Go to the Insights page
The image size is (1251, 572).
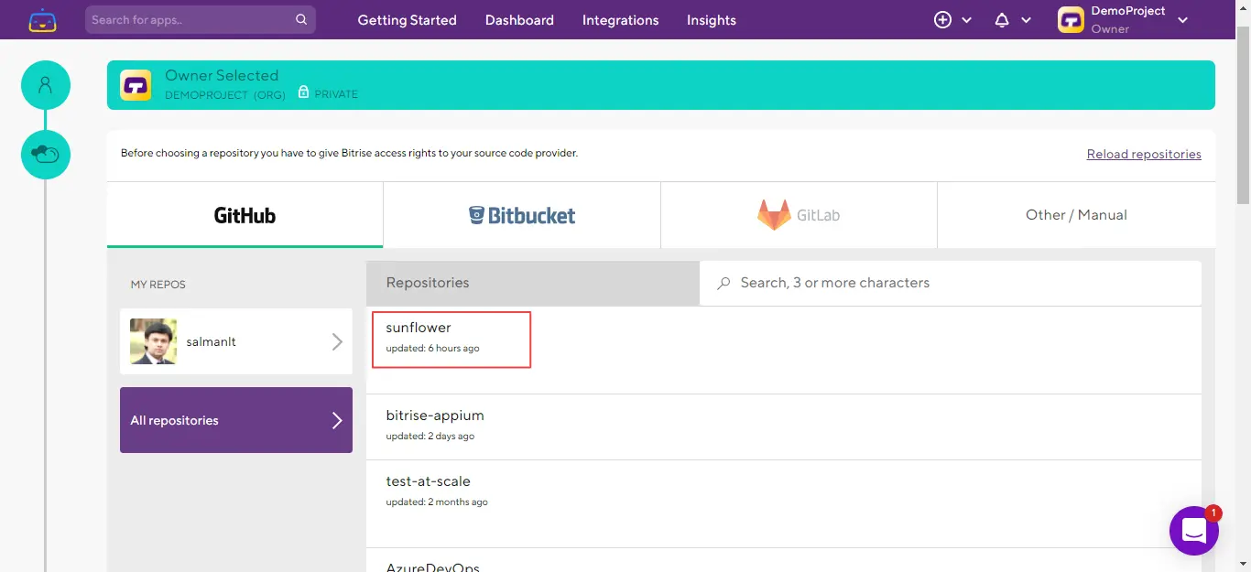pos(711,20)
